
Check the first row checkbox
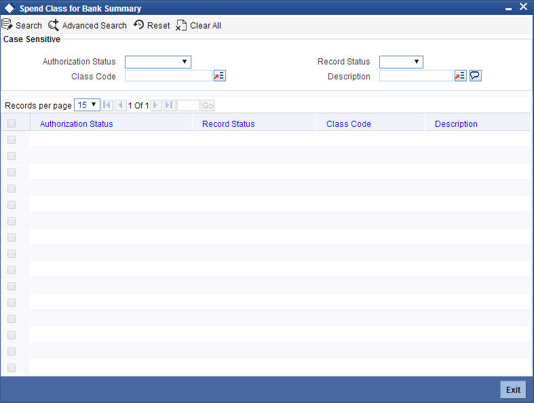click(12, 140)
